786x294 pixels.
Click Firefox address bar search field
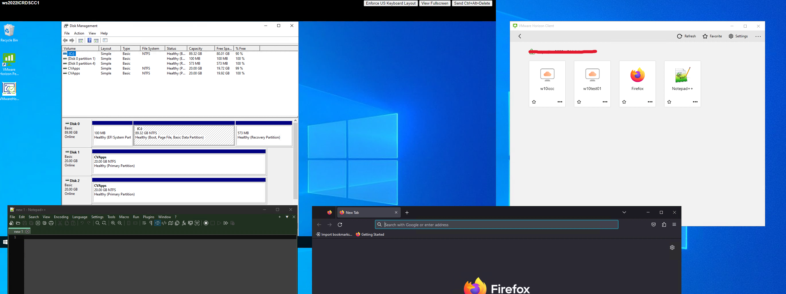pyautogui.click(x=497, y=225)
